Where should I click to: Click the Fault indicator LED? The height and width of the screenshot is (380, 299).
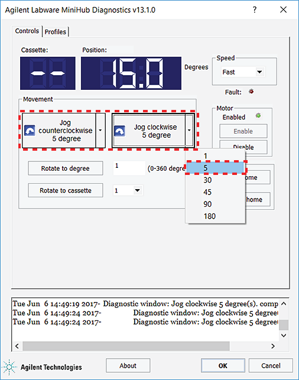point(251,92)
